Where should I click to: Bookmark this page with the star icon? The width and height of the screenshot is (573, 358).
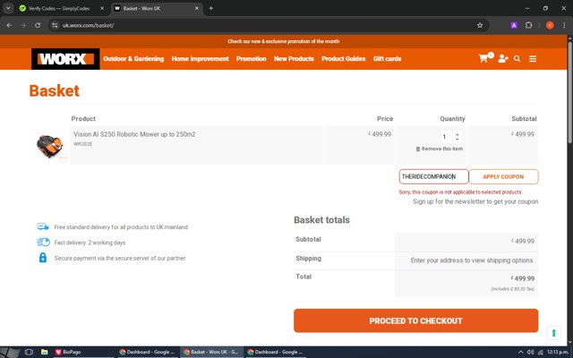(x=480, y=25)
